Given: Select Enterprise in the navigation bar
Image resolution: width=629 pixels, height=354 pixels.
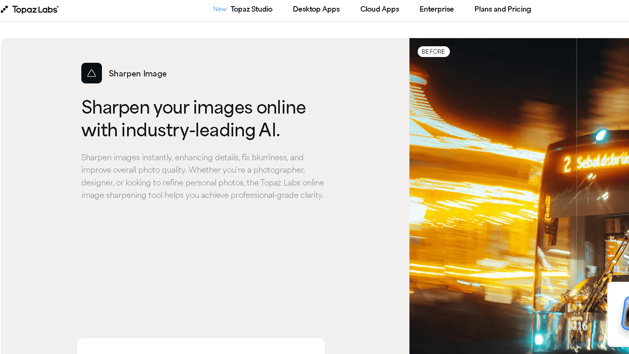Looking at the screenshot, I should (x=437, y=9).
